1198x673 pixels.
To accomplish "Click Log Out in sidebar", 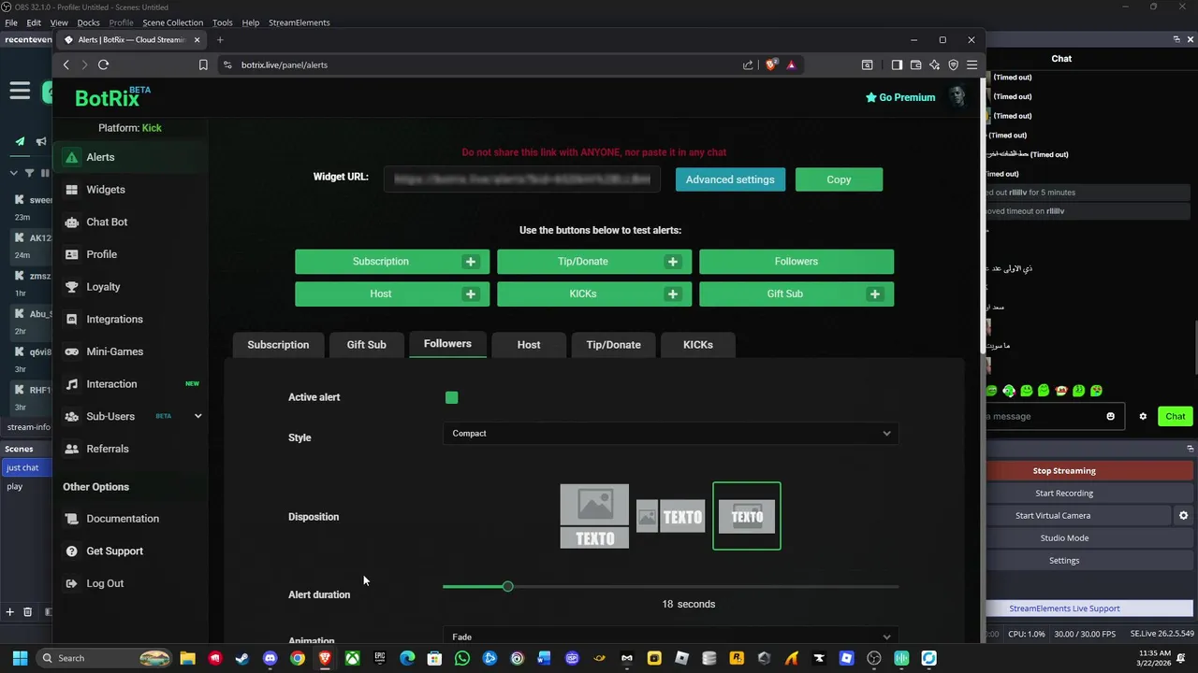I will pos(131,583).
